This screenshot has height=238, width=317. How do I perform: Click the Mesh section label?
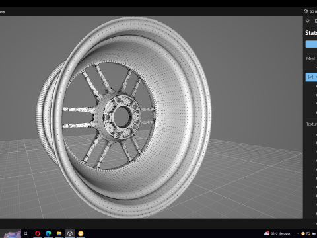pyautogui.click(x=311, y=58)
